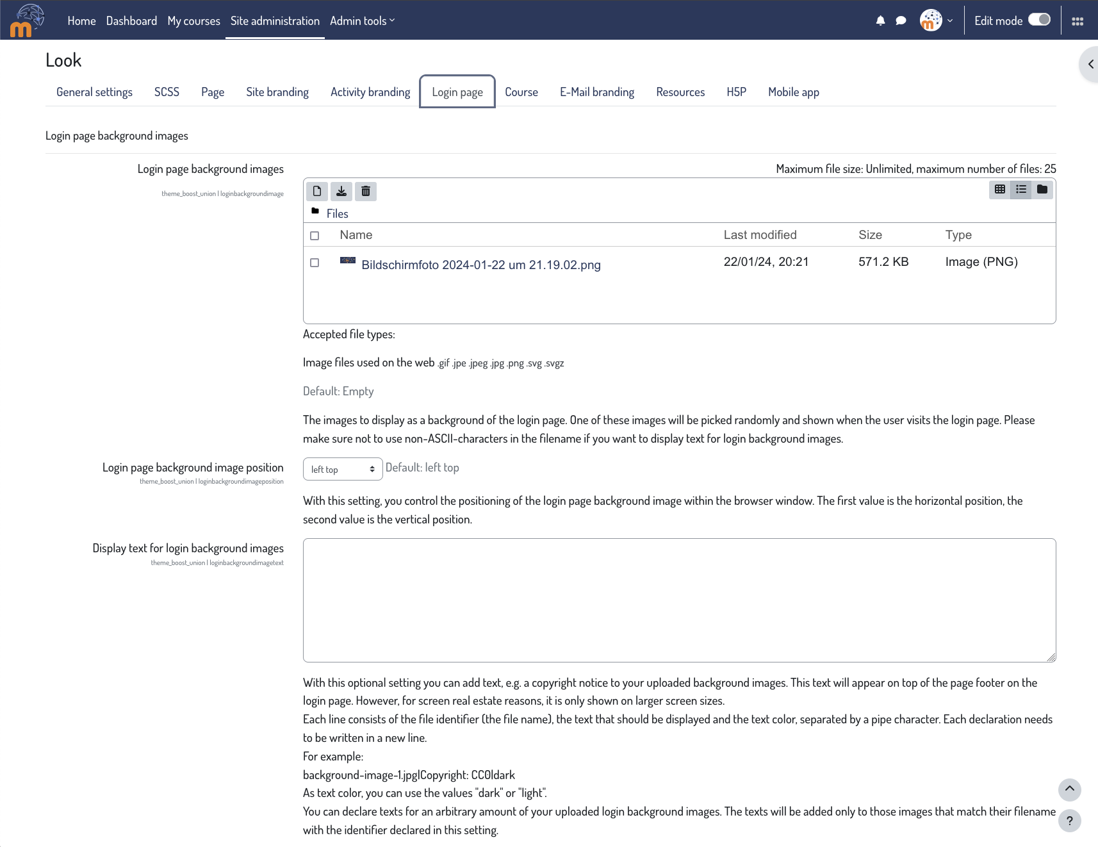Click the 571.2 KB size value
This screenshot has width=1098, height=847.
883,261
